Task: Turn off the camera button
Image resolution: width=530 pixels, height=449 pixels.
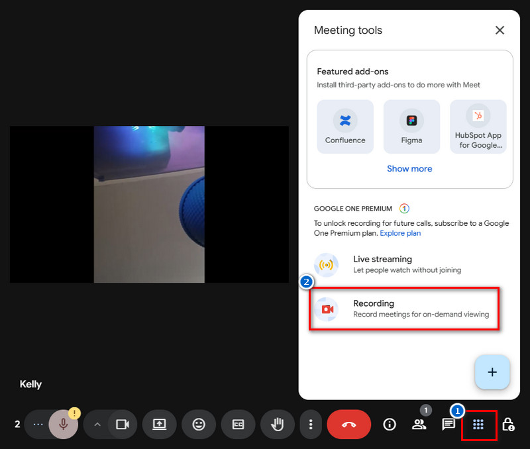Action: tap(123, 424)
